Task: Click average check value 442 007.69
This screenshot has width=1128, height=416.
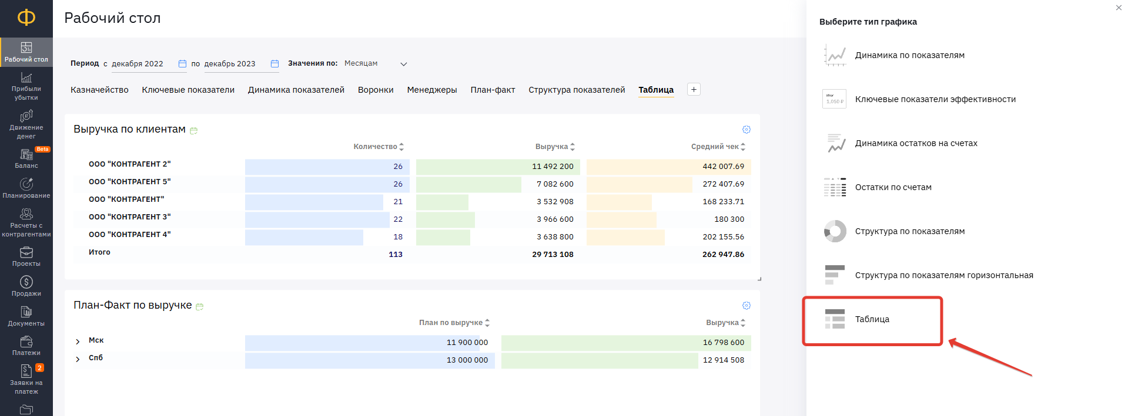Action: click(723, 167)
